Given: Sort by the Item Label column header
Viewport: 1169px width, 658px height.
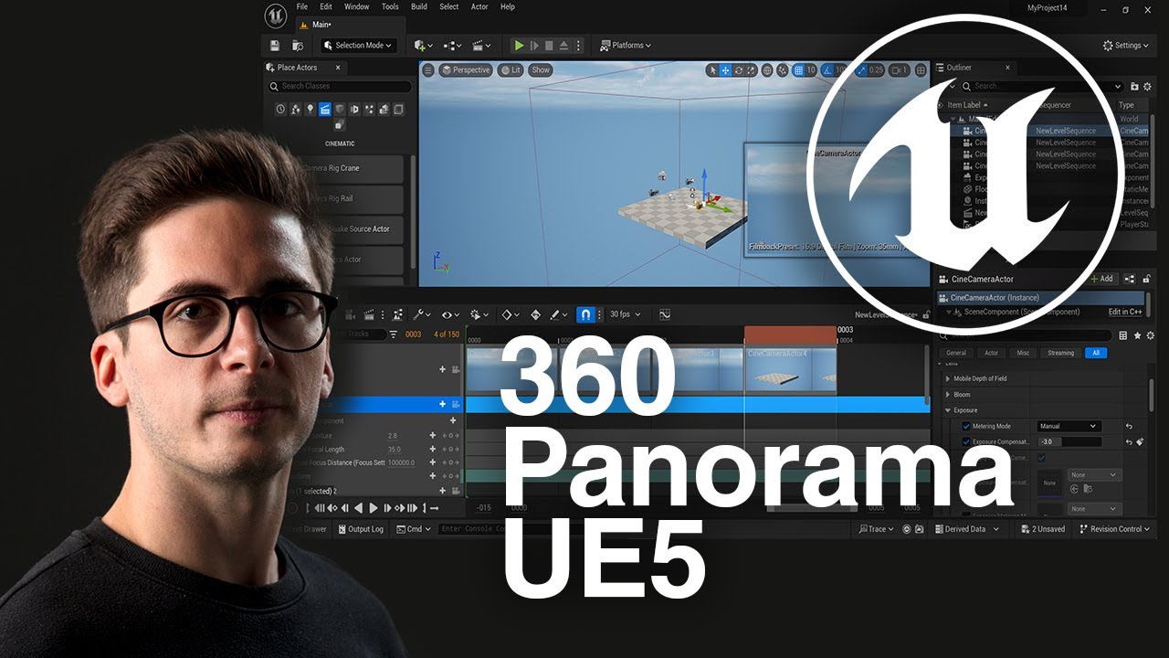Looking at the screenshot, I should tap(968, 105).
